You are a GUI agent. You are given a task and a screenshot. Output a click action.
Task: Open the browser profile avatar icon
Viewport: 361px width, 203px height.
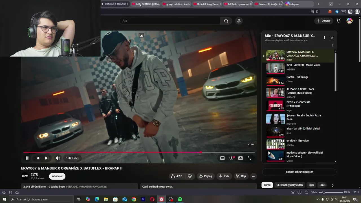(x=357, y=12)
